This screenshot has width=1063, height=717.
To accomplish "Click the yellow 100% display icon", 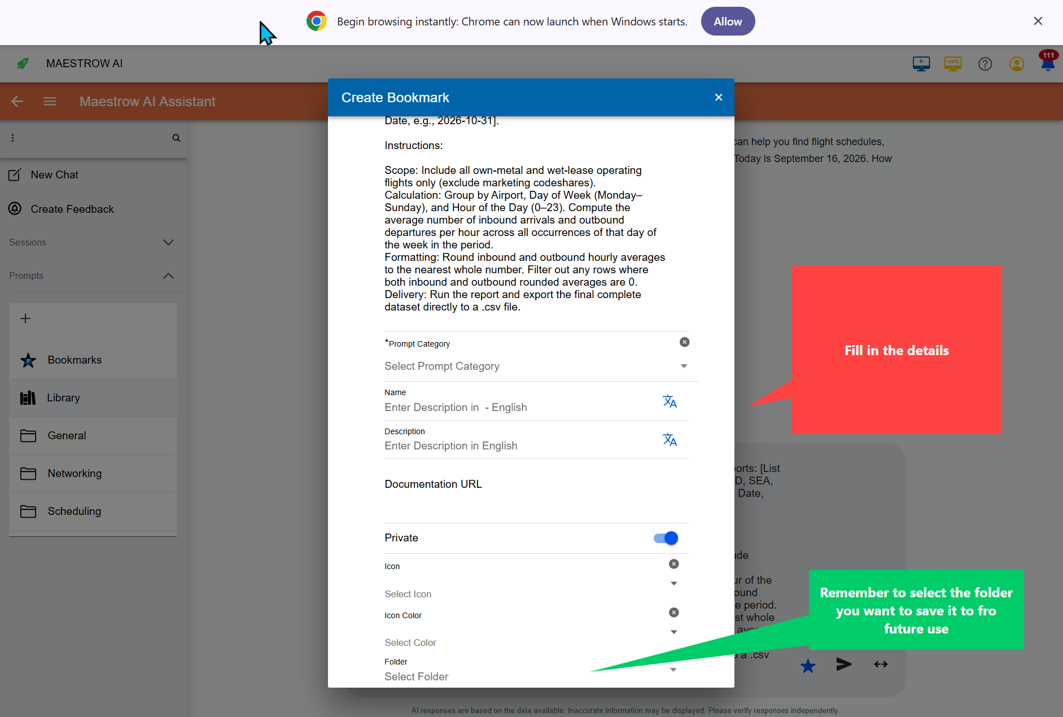I will (x=953, y=64).
